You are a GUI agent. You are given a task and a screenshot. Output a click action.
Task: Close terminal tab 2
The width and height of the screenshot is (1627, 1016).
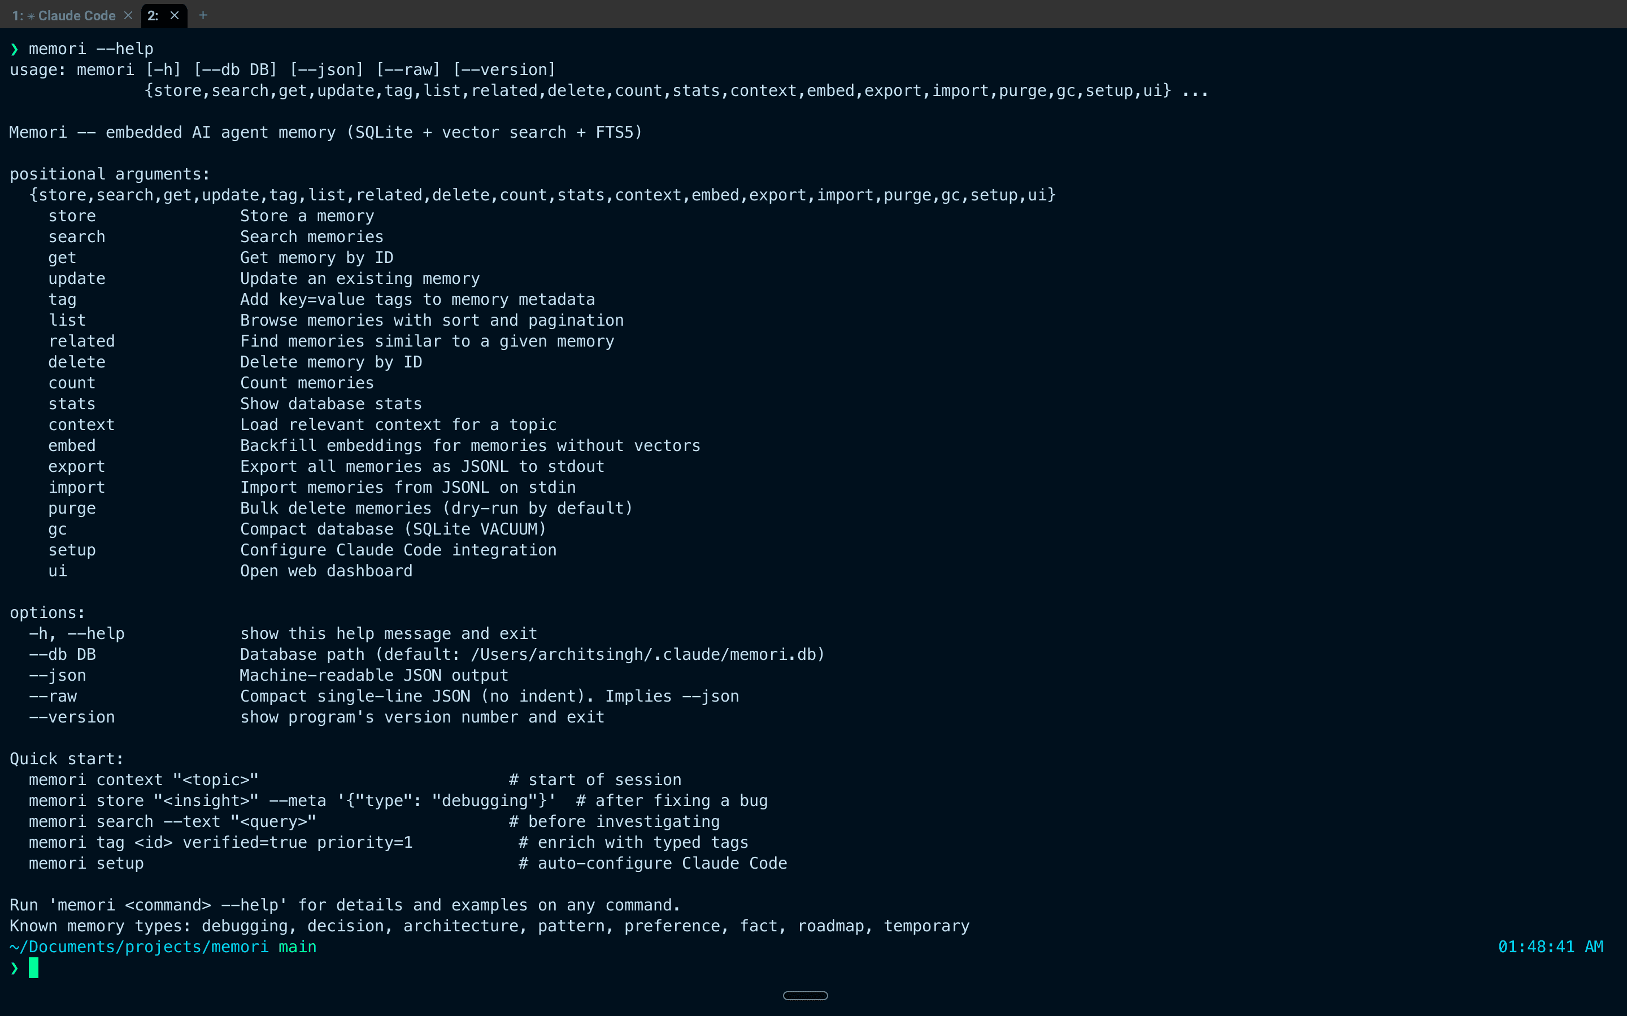(173, 15)
